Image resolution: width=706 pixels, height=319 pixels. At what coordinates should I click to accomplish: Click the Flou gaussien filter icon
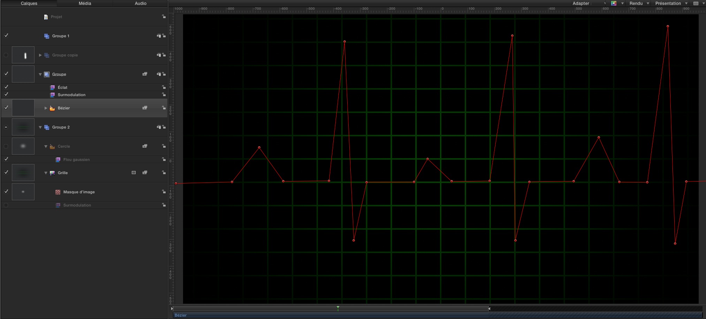pyautogui.click(x=58, y=159)
